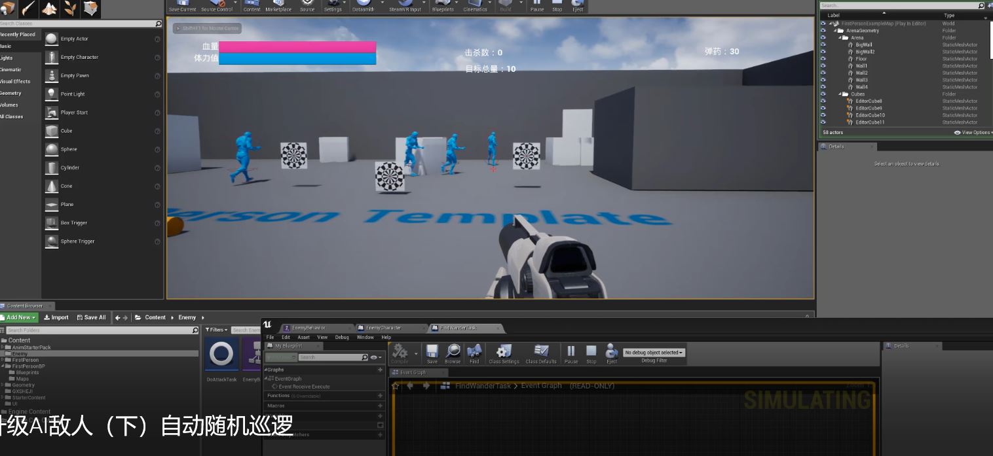Screen dimensions: 993x456
Task: Select the DoAttackTask asset thumbnail
Action: [x=221, y=355]
